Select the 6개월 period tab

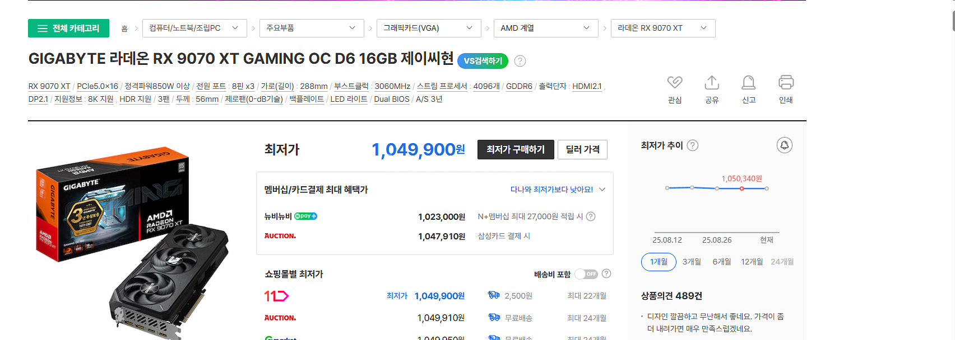pyautogui.click(x=722, y=262)
